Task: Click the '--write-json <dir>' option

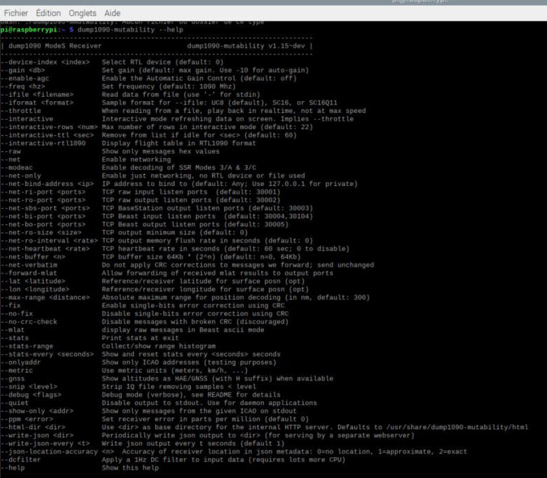Action: [x=37, y=435]
